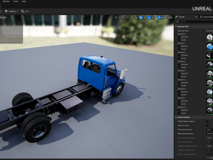Click the Details search magnifier icon
Viewport: 213px width, 160px height.
pyautogui.click(x=177, y=22)
